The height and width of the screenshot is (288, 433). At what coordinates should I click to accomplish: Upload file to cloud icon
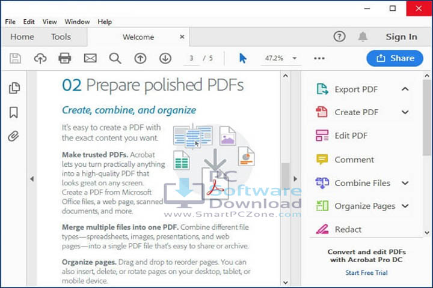40,58
